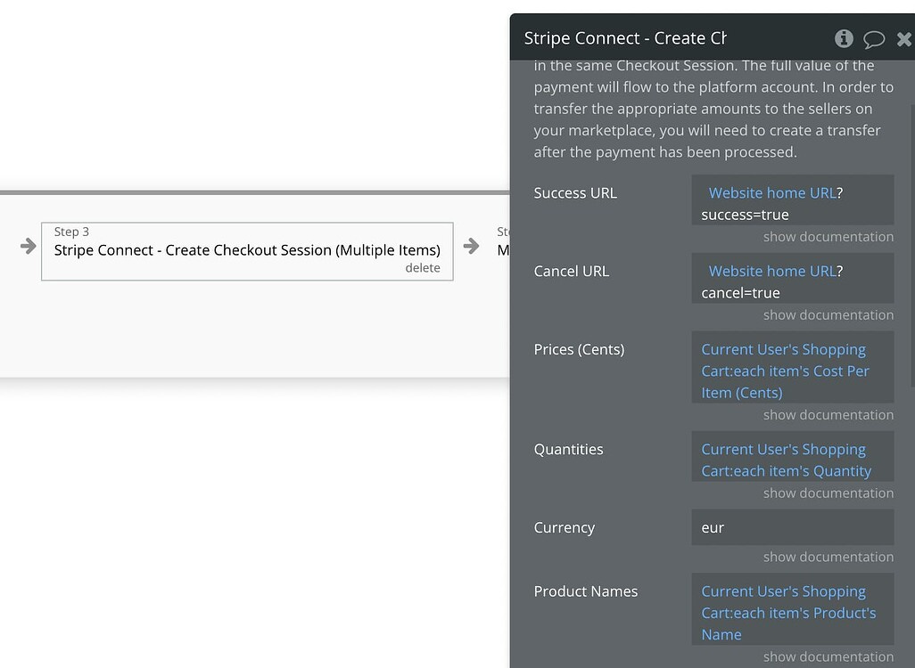The image size is (915, 668).
Task: Edit the Cancel URL field
Action: click(793, 278)
